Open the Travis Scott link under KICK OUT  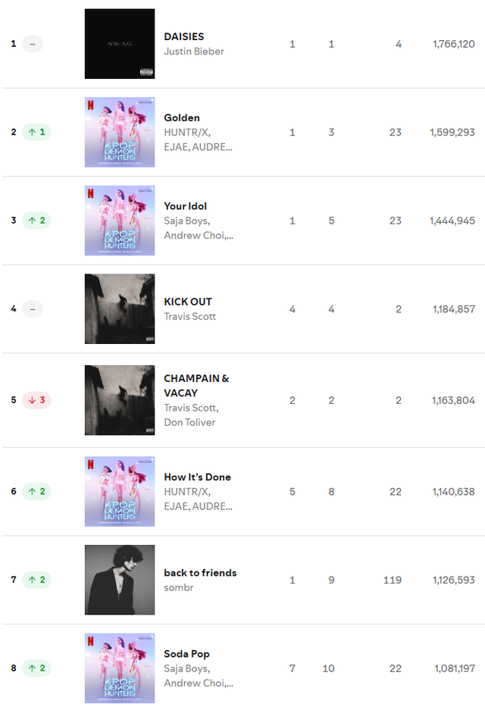(190, 316)
